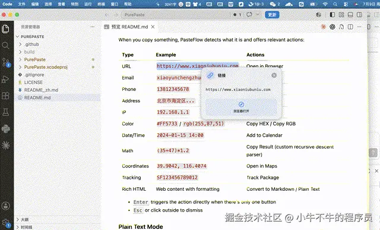Expand the build folder
Viewport: 380px width, 230px height.
[20, 52]
